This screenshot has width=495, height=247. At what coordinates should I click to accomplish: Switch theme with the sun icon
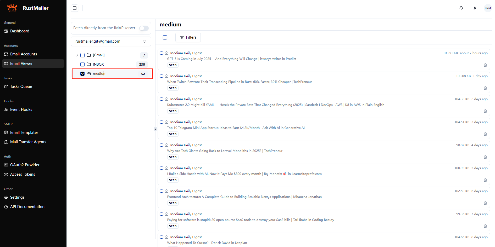point(475,8)
